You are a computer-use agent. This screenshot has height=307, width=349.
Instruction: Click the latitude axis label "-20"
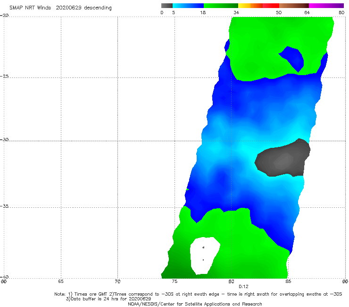coord(4,15)
